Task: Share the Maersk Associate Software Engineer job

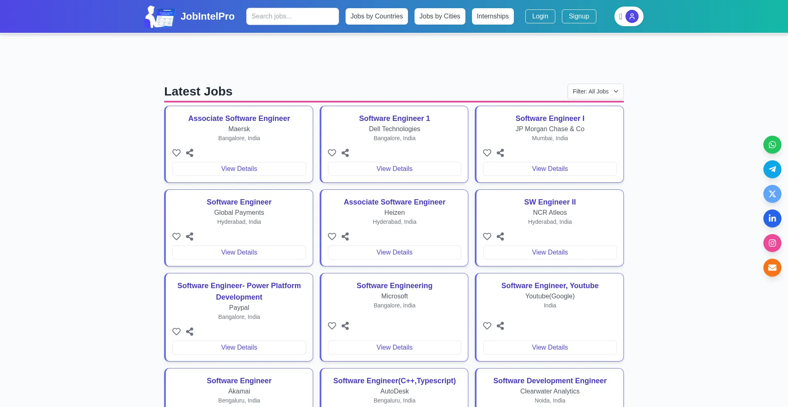Action: pos(190,153)
